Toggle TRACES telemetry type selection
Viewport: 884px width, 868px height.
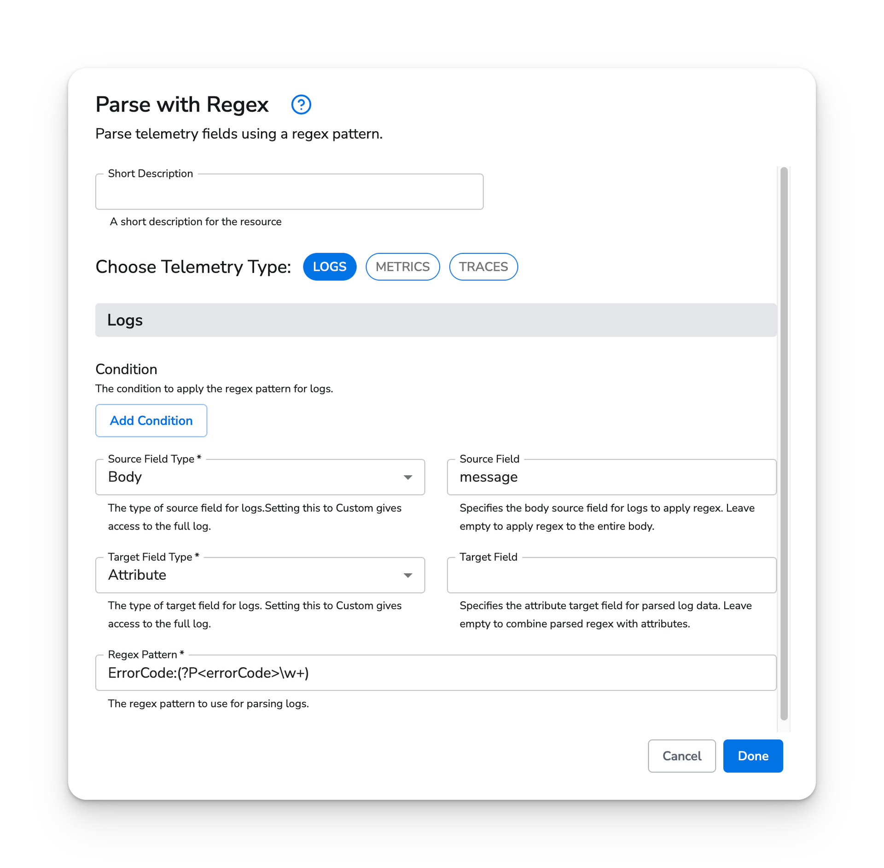point(483,266)
